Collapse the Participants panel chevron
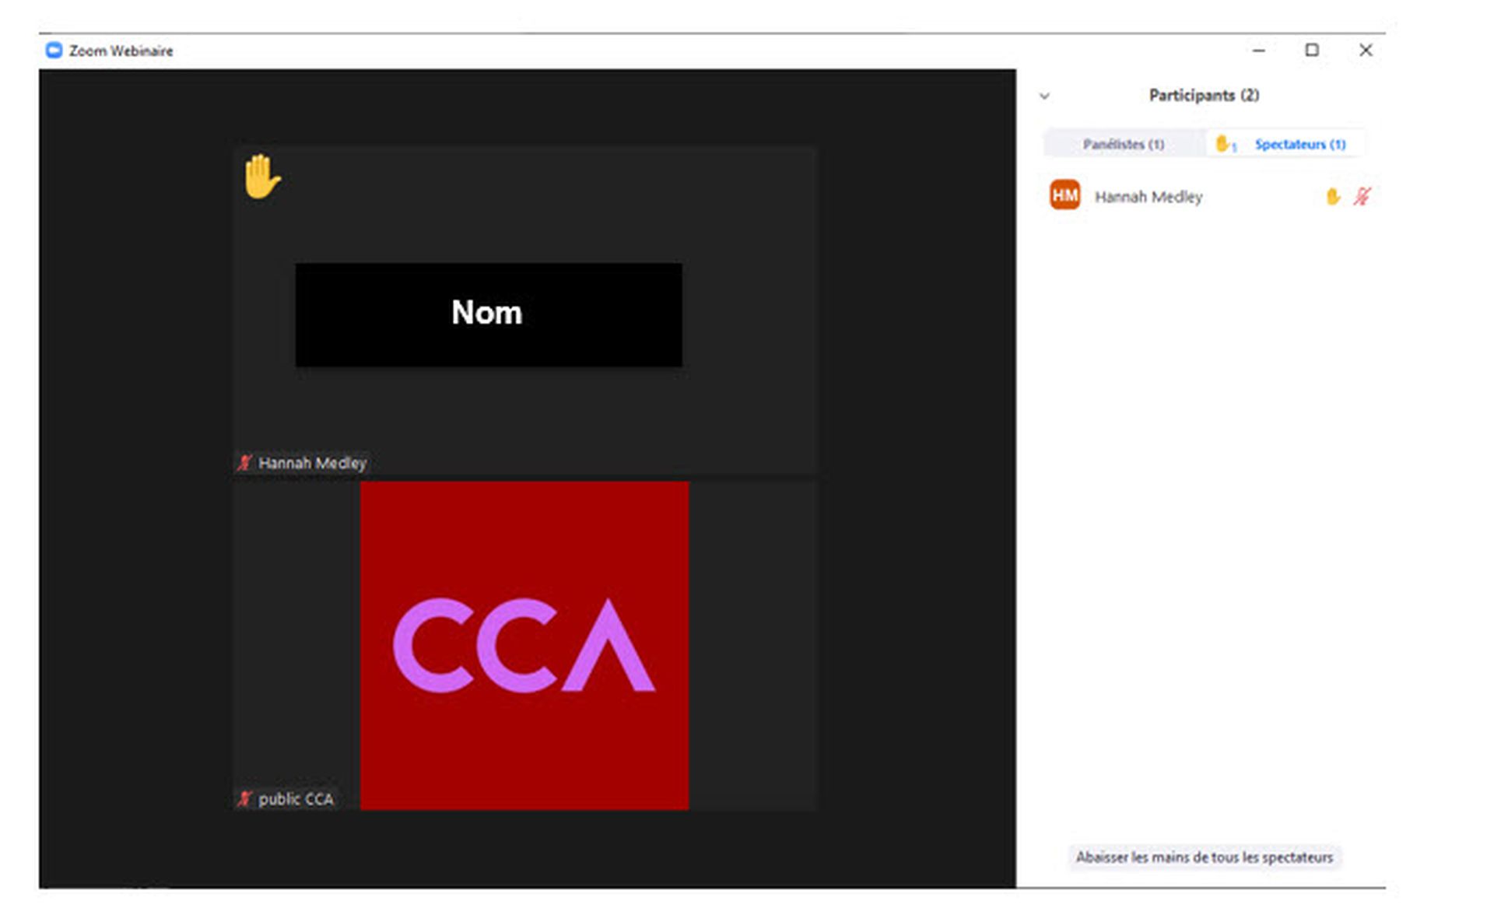This screenshot has height=915, width=1494. pos(1044,96)
